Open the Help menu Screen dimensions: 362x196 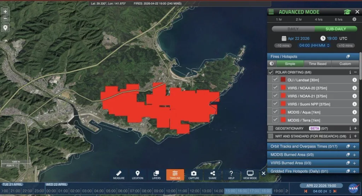[231, 174]
